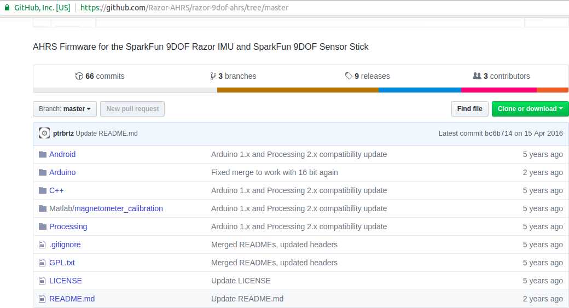
Task: Click the GPL.txt file icon
Action: [x=42, y=263]
